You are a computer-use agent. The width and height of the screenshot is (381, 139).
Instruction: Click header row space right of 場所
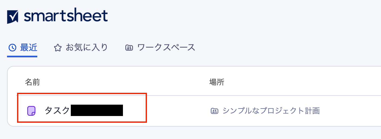tap(297, 82)
